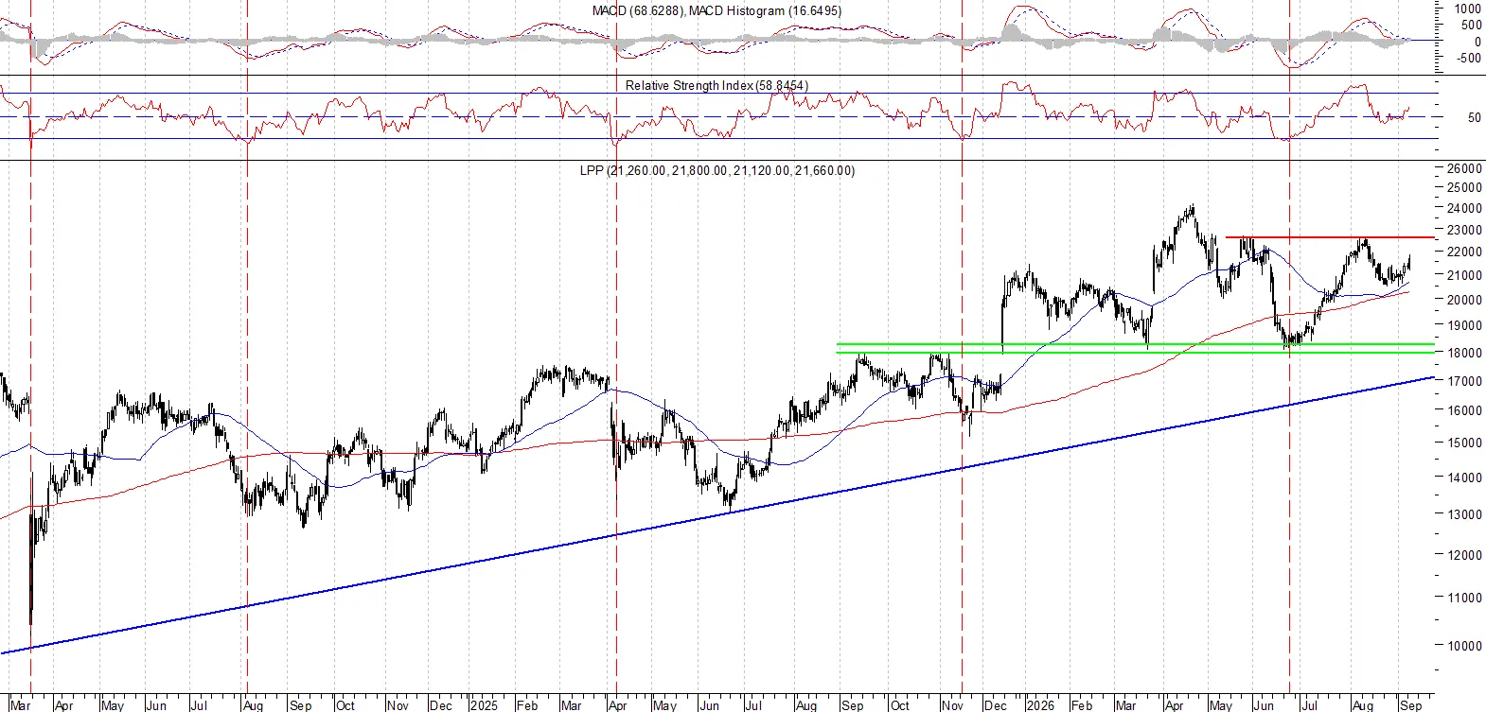
Task: Pick the 10000 price axis label
Action: (x=1464, y=646)
